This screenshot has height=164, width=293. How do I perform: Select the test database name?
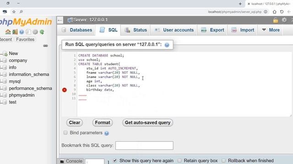point(12,102)
